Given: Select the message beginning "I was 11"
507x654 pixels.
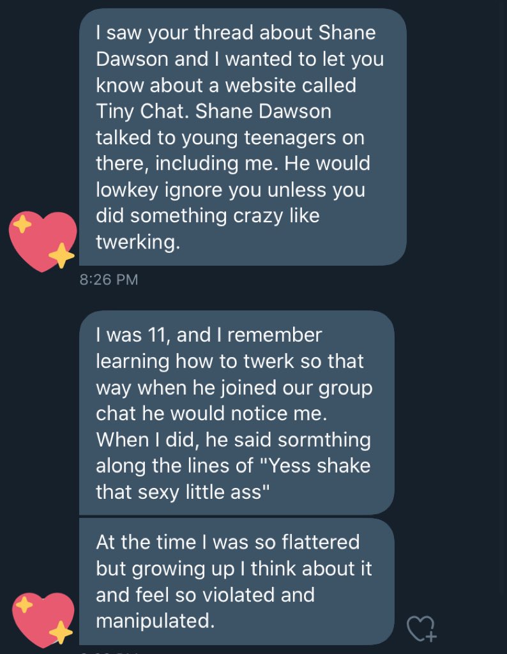Looking at the screenshot, I should pyautogui.click(x=236, y=412).
